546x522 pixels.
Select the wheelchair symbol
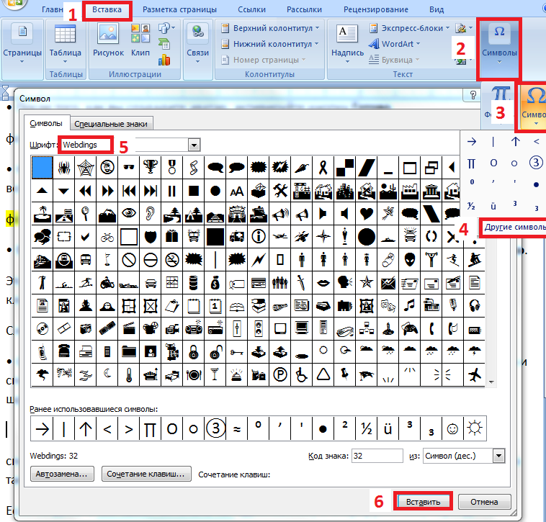[302, 375]
